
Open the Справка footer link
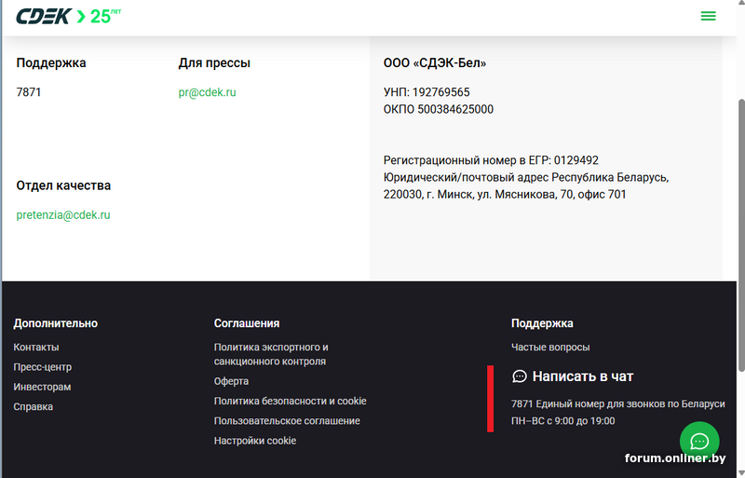click(33, 406)
